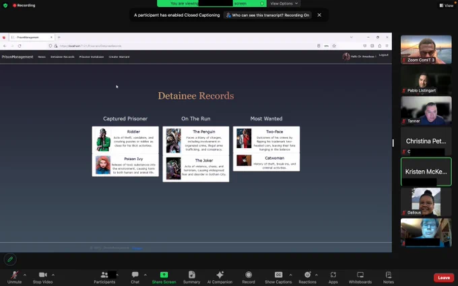Select the PrisonManagement browser tab
Viewport: 458px width, 286px height.
click(32, 38)
